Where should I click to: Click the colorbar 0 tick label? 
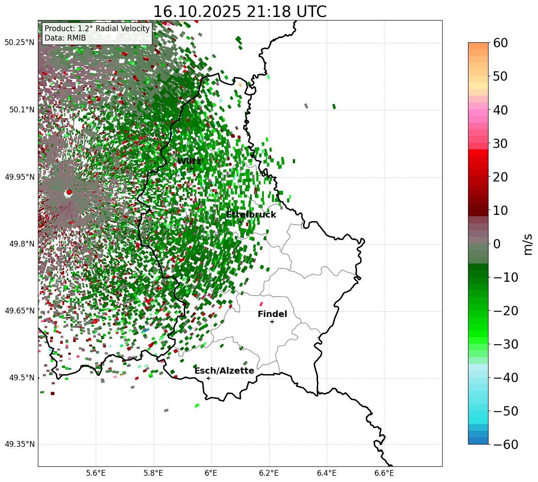[x=497, y=244]
